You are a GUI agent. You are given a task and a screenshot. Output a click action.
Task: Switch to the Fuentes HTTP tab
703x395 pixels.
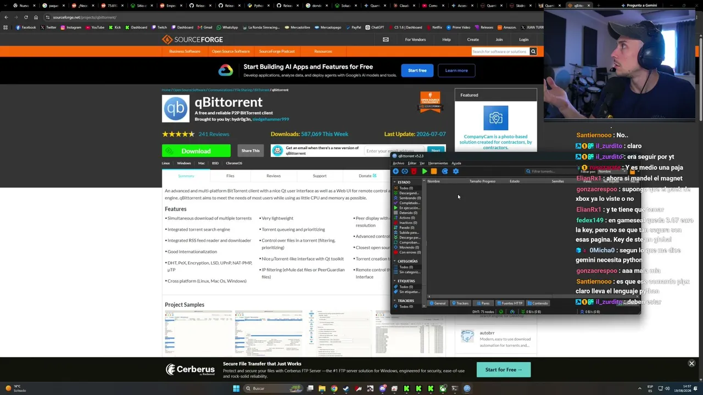(x=509, y=303)
